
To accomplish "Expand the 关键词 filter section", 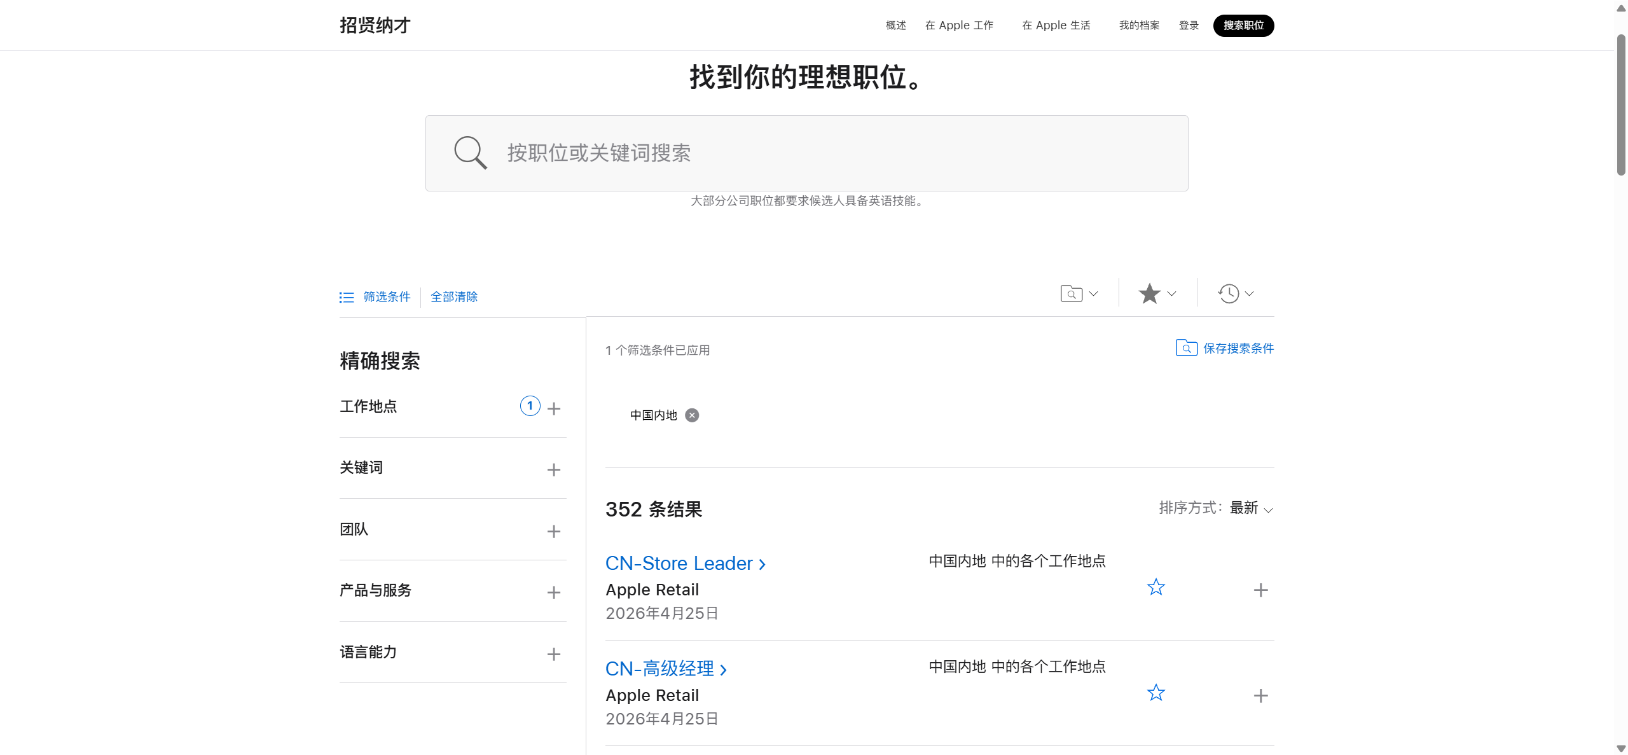I will pos(553,470).
